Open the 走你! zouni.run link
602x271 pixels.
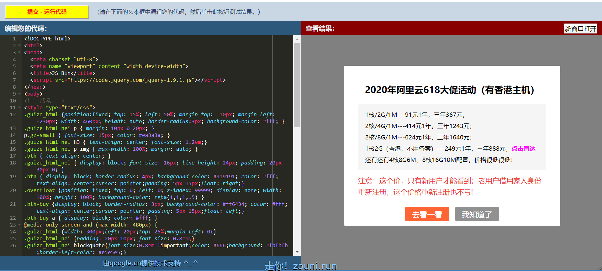(300, 266)
